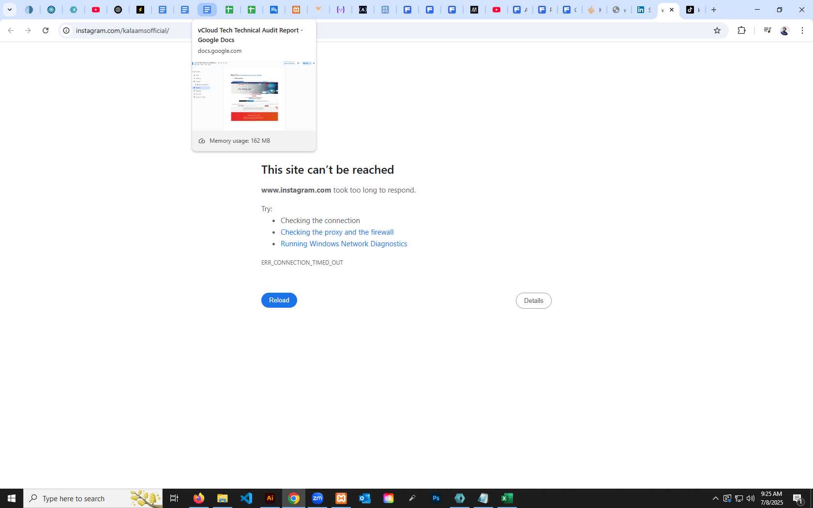Open the media controls icon
Screen dimensions: 813x508
(767, 30)
